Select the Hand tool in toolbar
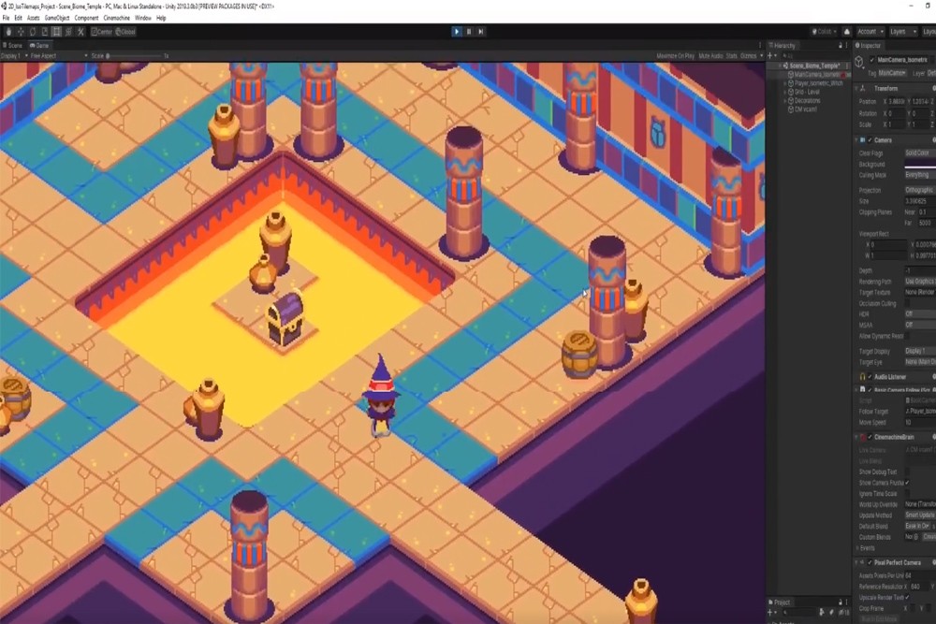Viewport: 936px width, 624px height. click(x=8, y=32)
